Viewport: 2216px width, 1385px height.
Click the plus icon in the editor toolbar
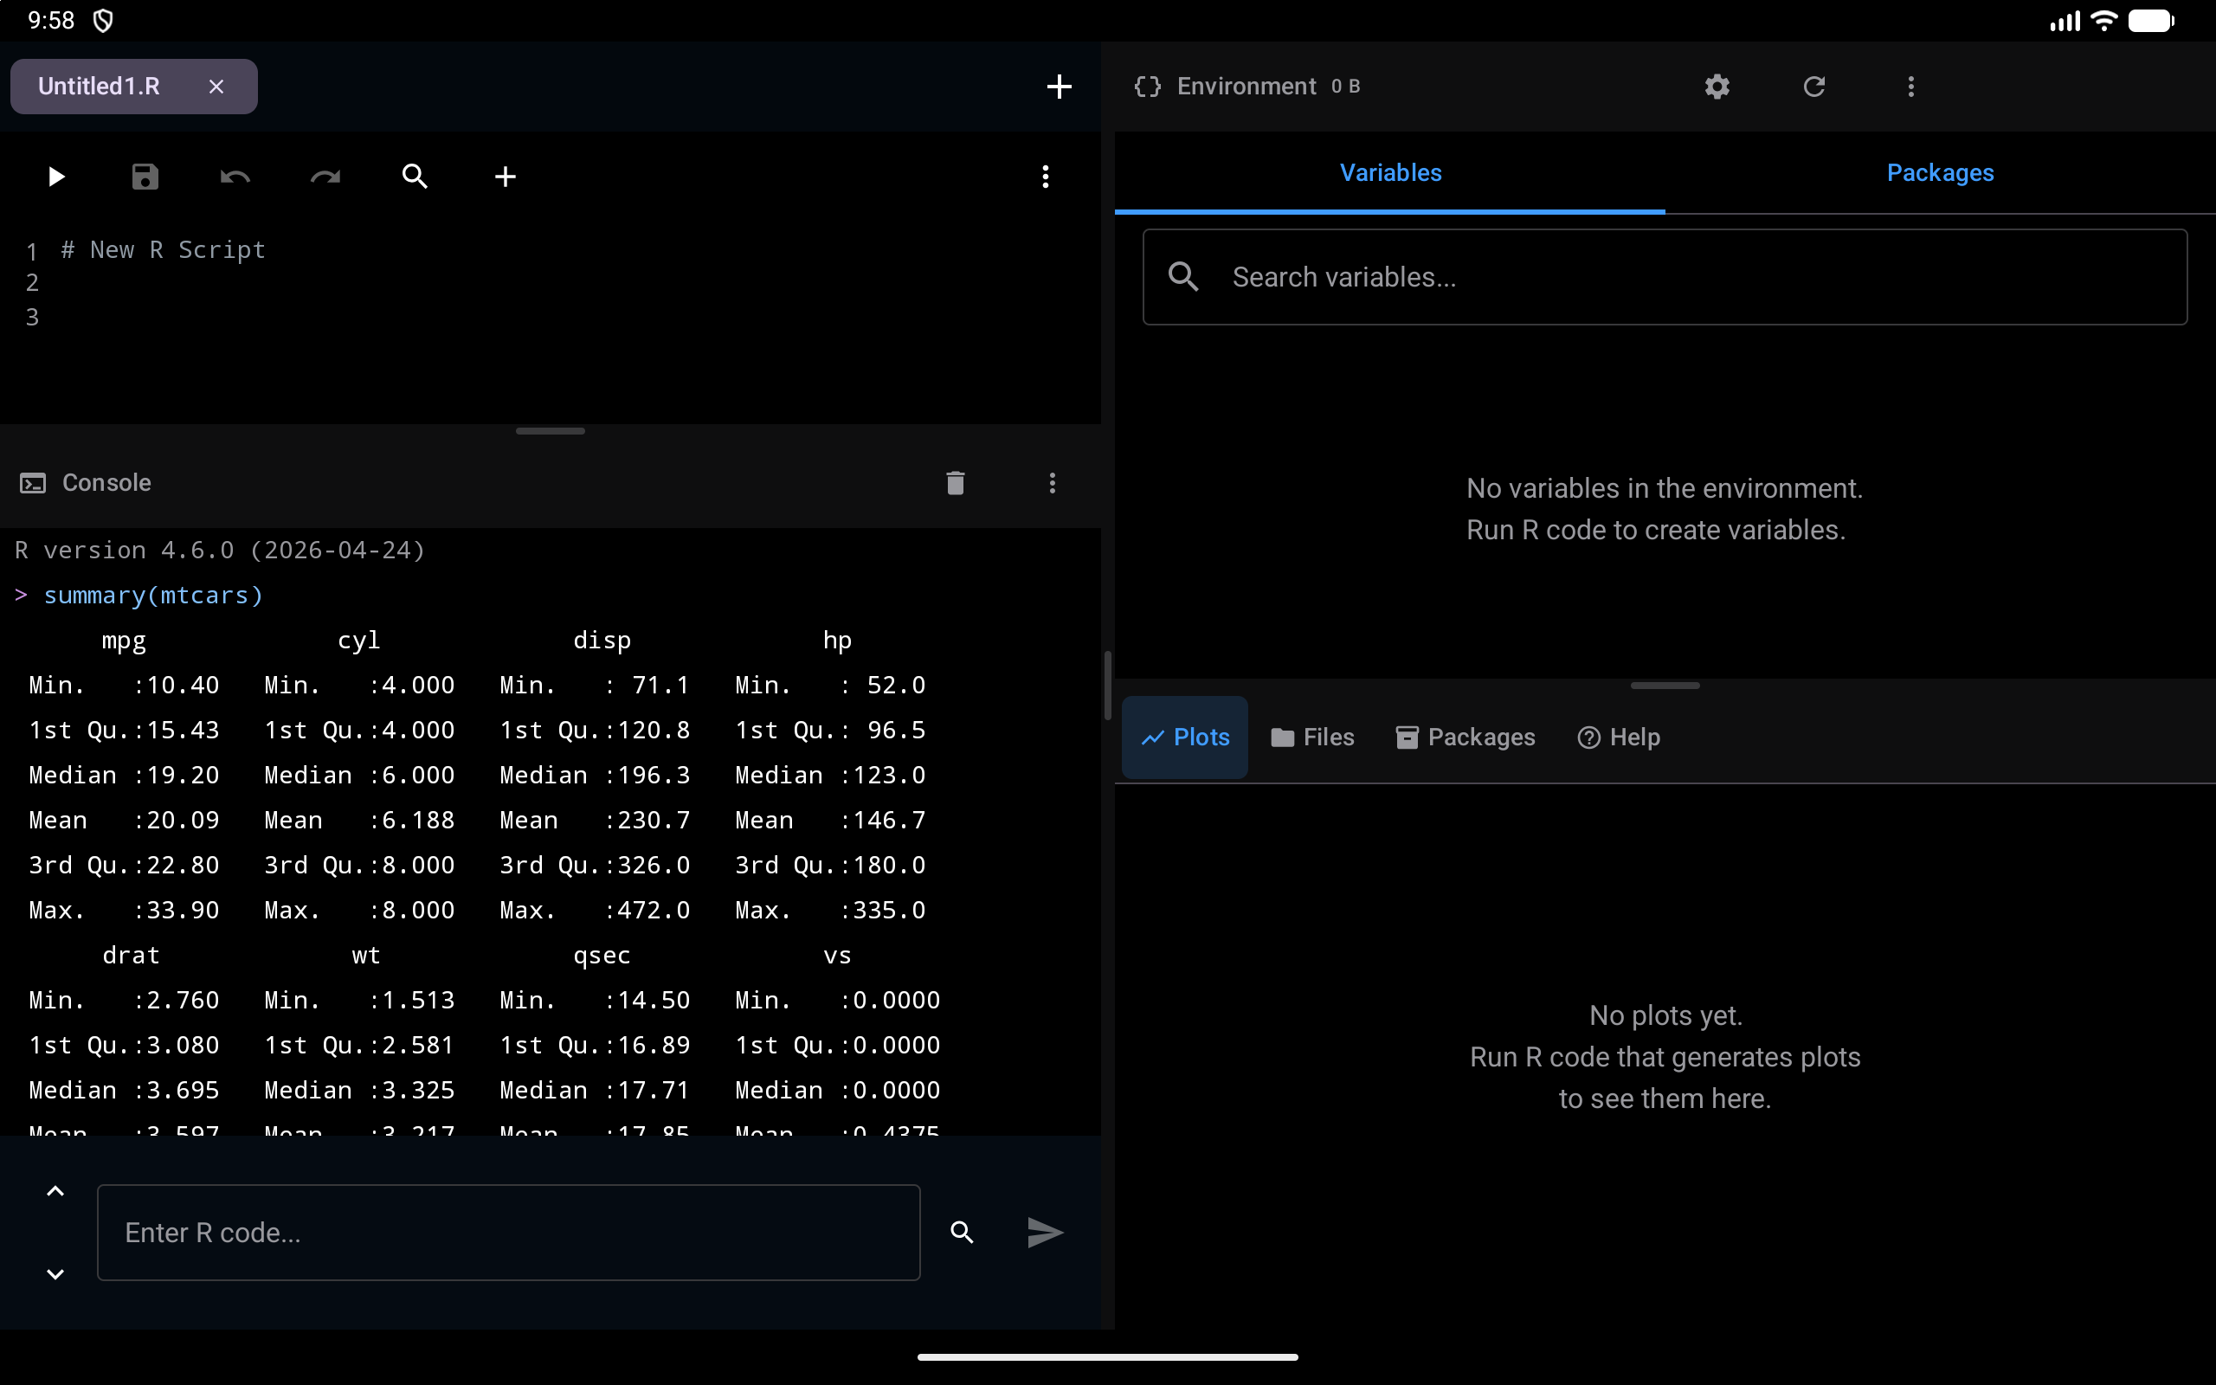(x=506, y=177)
